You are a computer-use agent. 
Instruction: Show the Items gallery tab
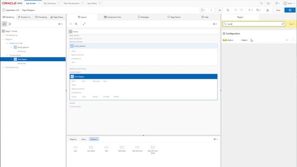pos(84,139)
